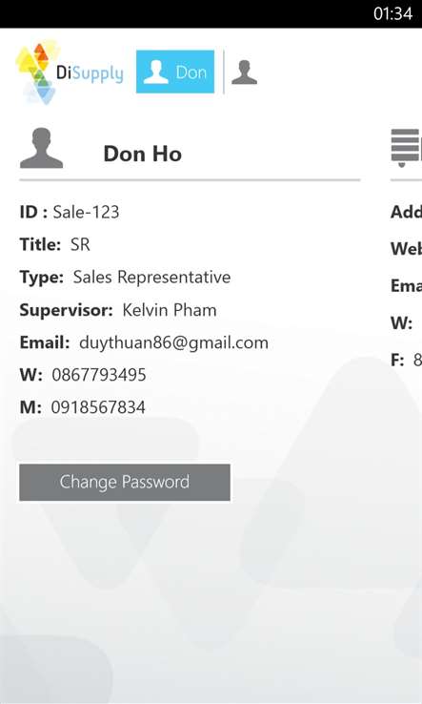Select the right panel W: label
This screenshot has width=422, height=704.
coord(401,322)
